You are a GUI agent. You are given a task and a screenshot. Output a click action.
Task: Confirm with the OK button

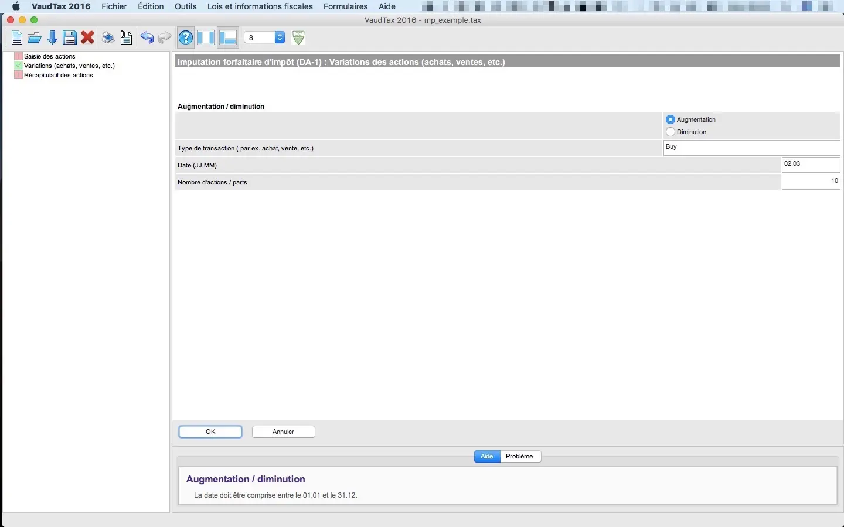210,432
